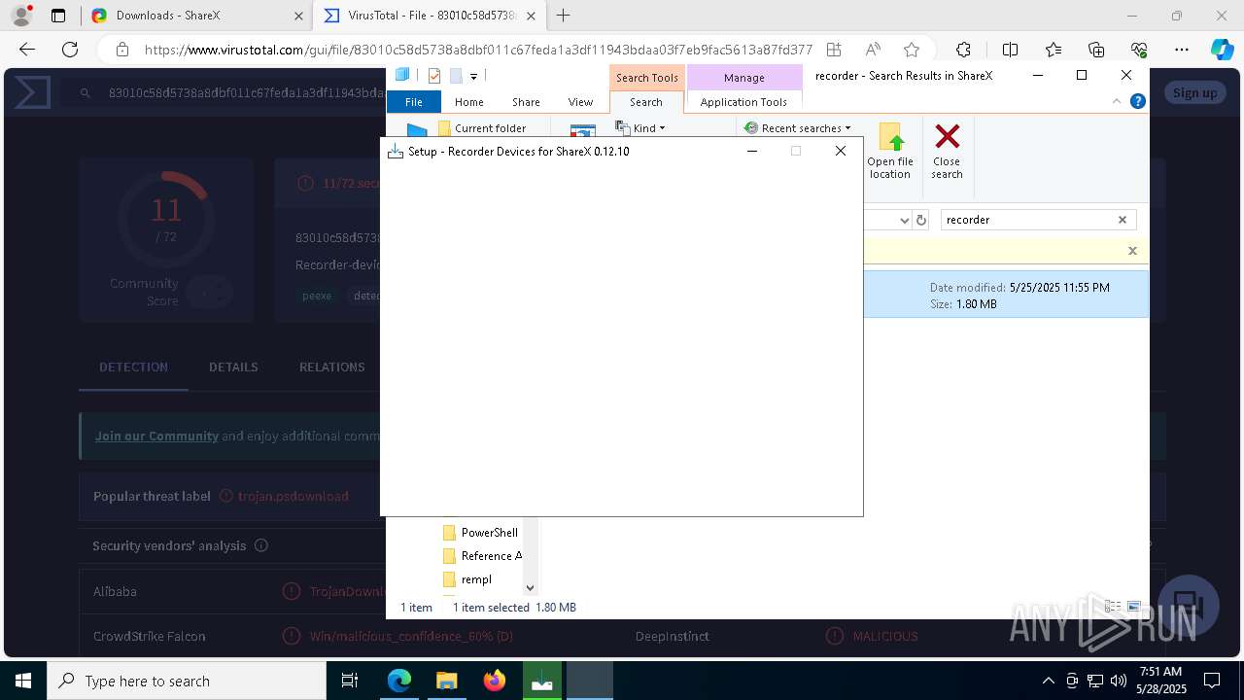Image resolution: width=1244 pixels, height=700 pixels.
Task: Click the Alibaba vendor row name
Action: 115,591
